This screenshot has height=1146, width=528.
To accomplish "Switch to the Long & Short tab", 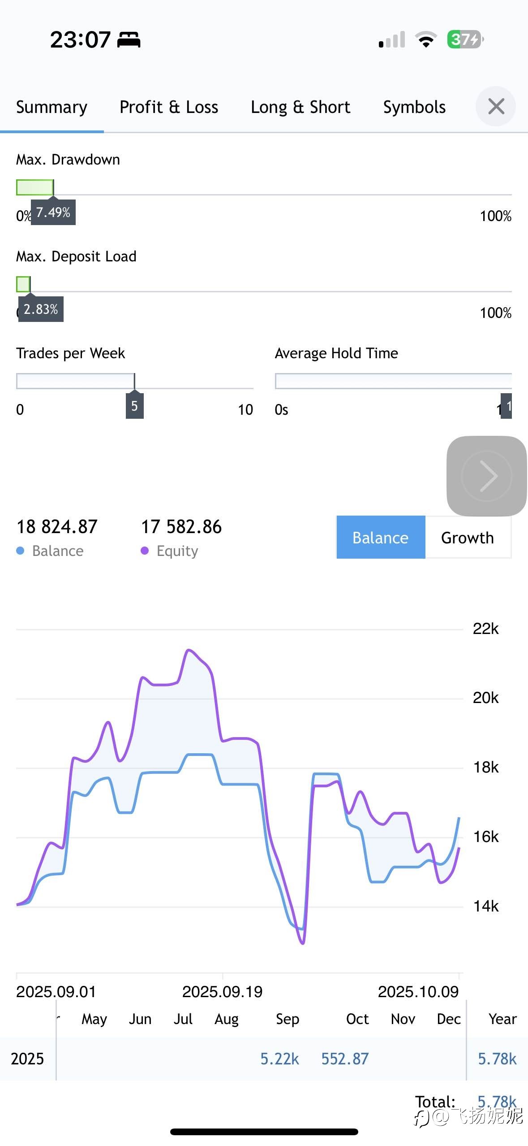I will (x=300, y=108).
